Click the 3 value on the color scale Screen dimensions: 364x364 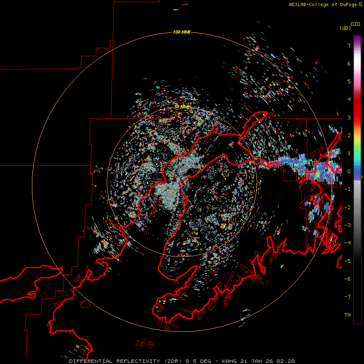point(349,117)
